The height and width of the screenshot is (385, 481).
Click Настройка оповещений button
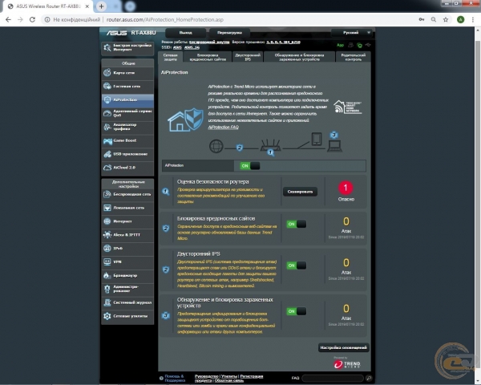coord(344,347)
